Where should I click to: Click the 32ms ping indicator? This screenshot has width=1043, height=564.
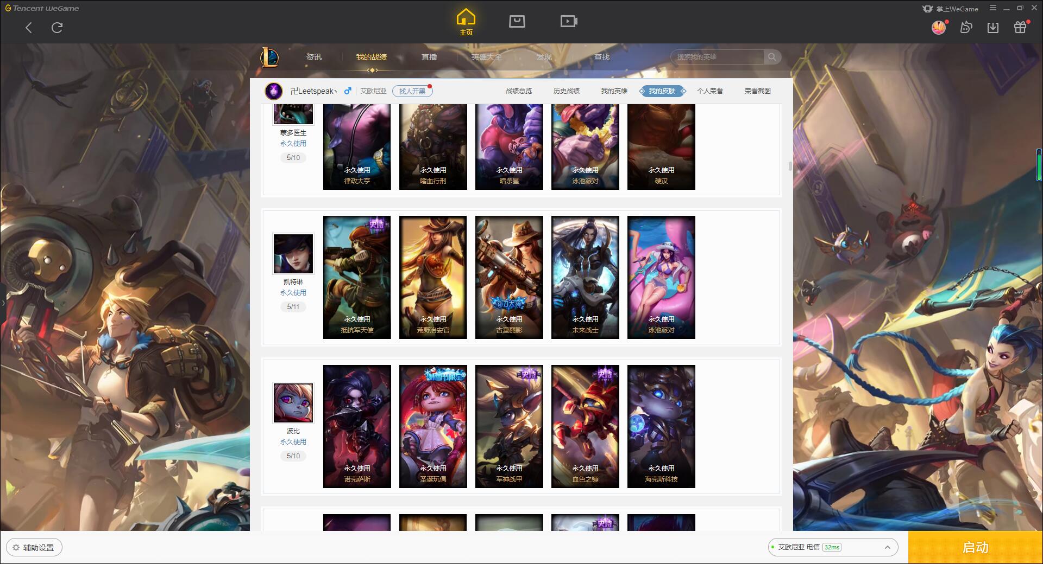tap(832, 547)
